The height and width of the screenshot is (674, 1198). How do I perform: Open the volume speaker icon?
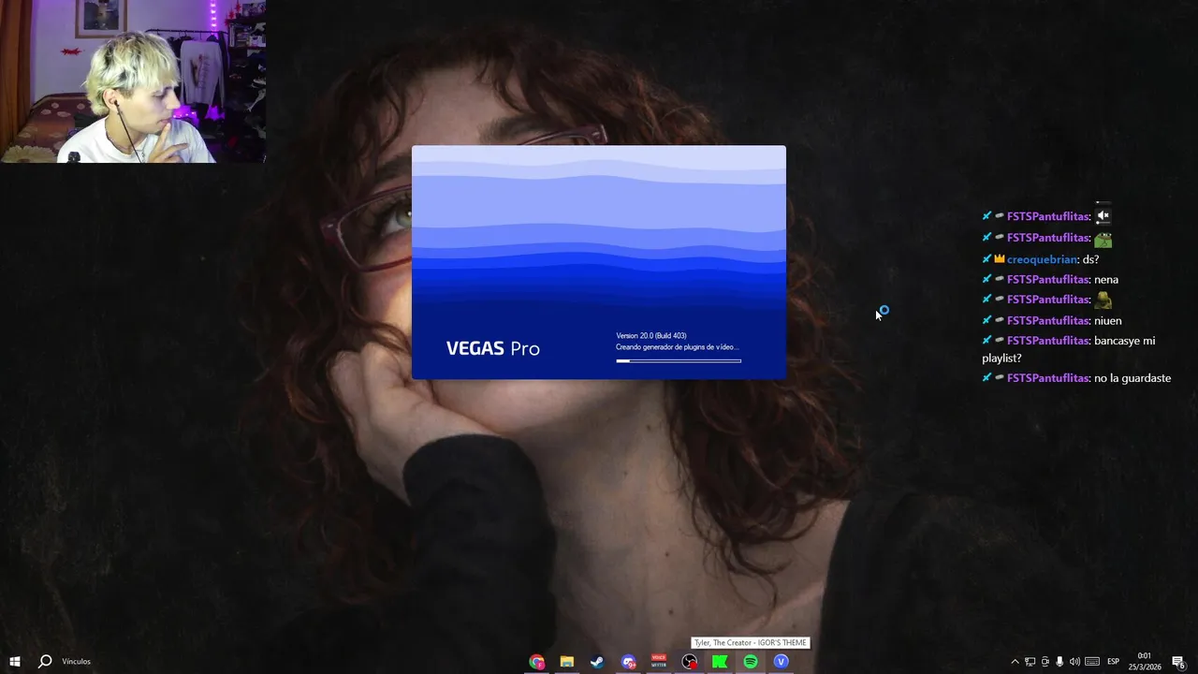1074,662
